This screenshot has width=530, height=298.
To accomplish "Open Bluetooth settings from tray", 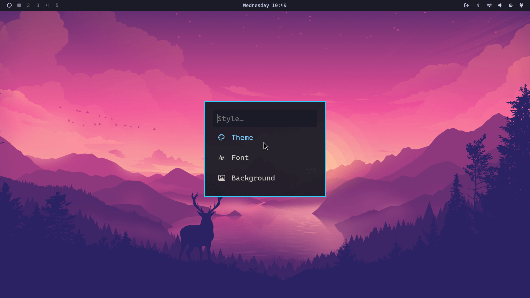I will pyautogui.click(x=478, y=5).
